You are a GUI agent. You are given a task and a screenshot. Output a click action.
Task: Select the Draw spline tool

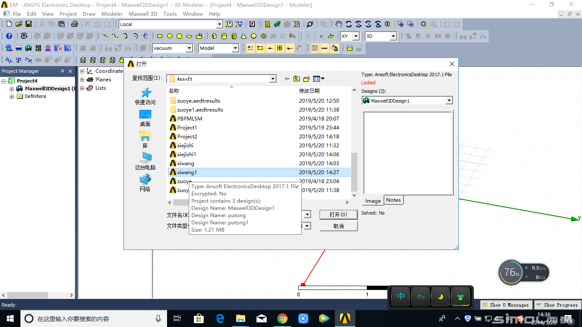[x=115, y=36]
